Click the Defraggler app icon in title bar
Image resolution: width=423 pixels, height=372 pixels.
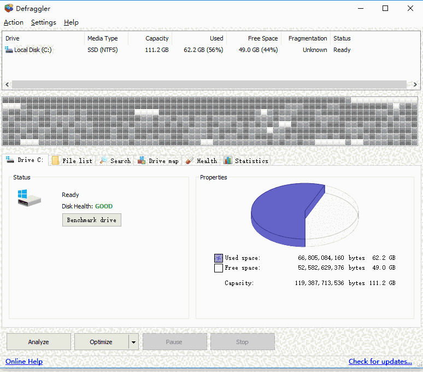pos(9,8)
